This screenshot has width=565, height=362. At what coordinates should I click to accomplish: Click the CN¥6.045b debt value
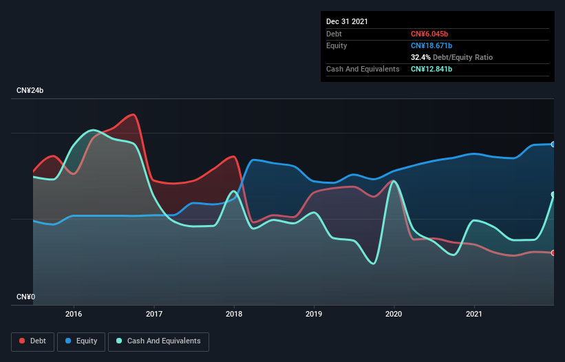429,34
